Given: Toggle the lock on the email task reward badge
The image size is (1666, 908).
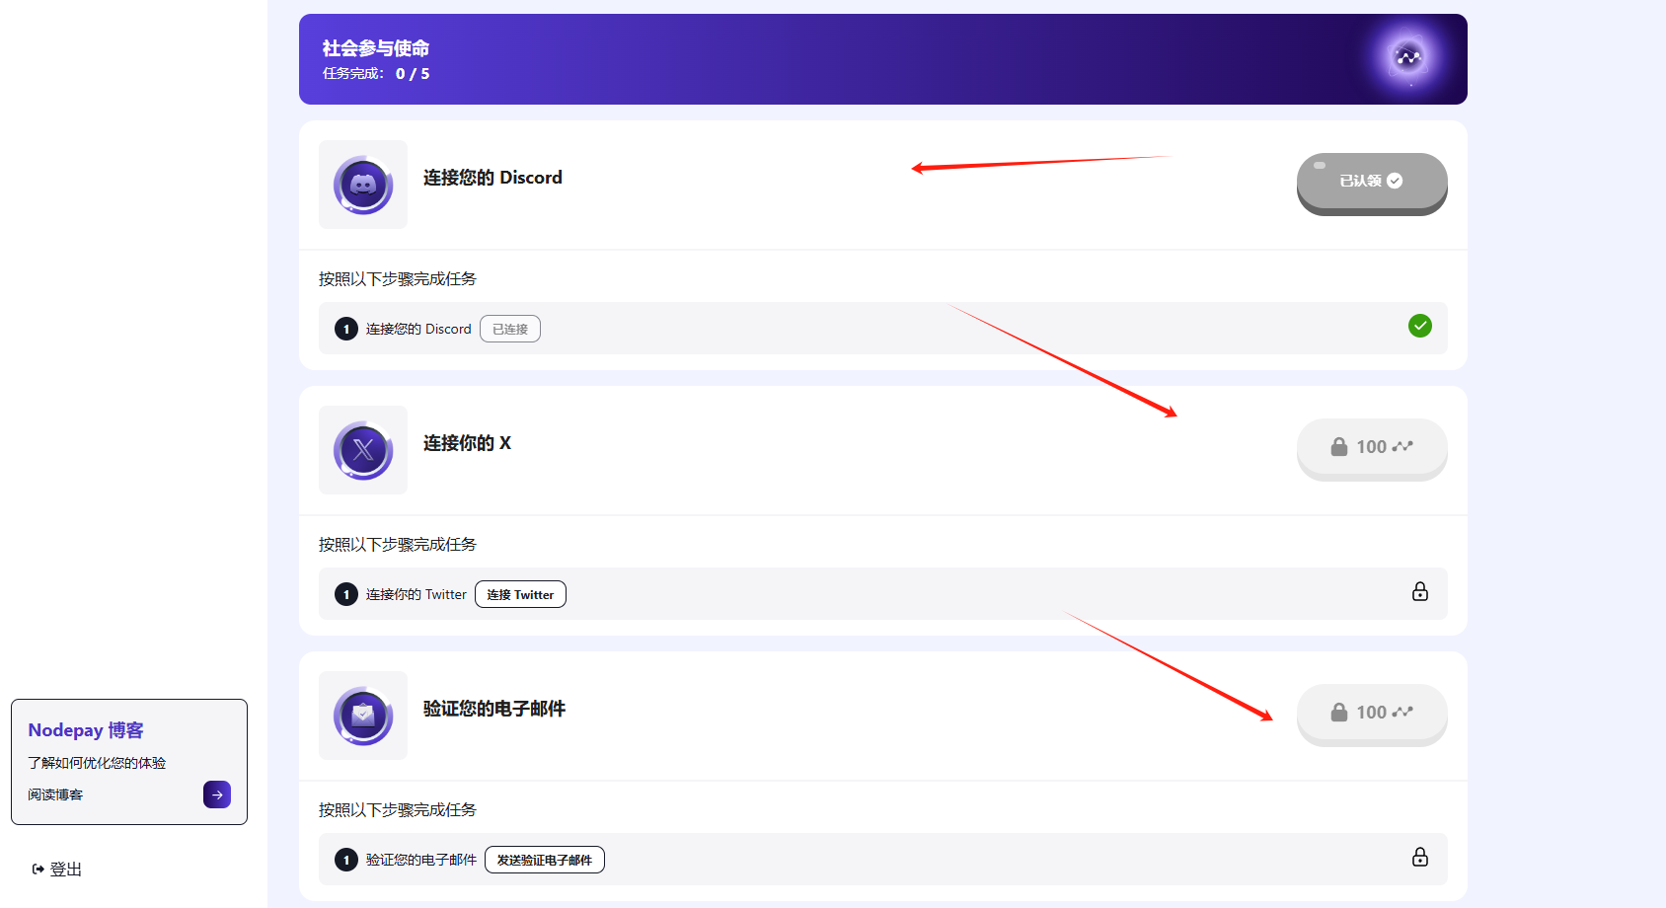Looking at the screenshot, I should [x=1339, y=712].
